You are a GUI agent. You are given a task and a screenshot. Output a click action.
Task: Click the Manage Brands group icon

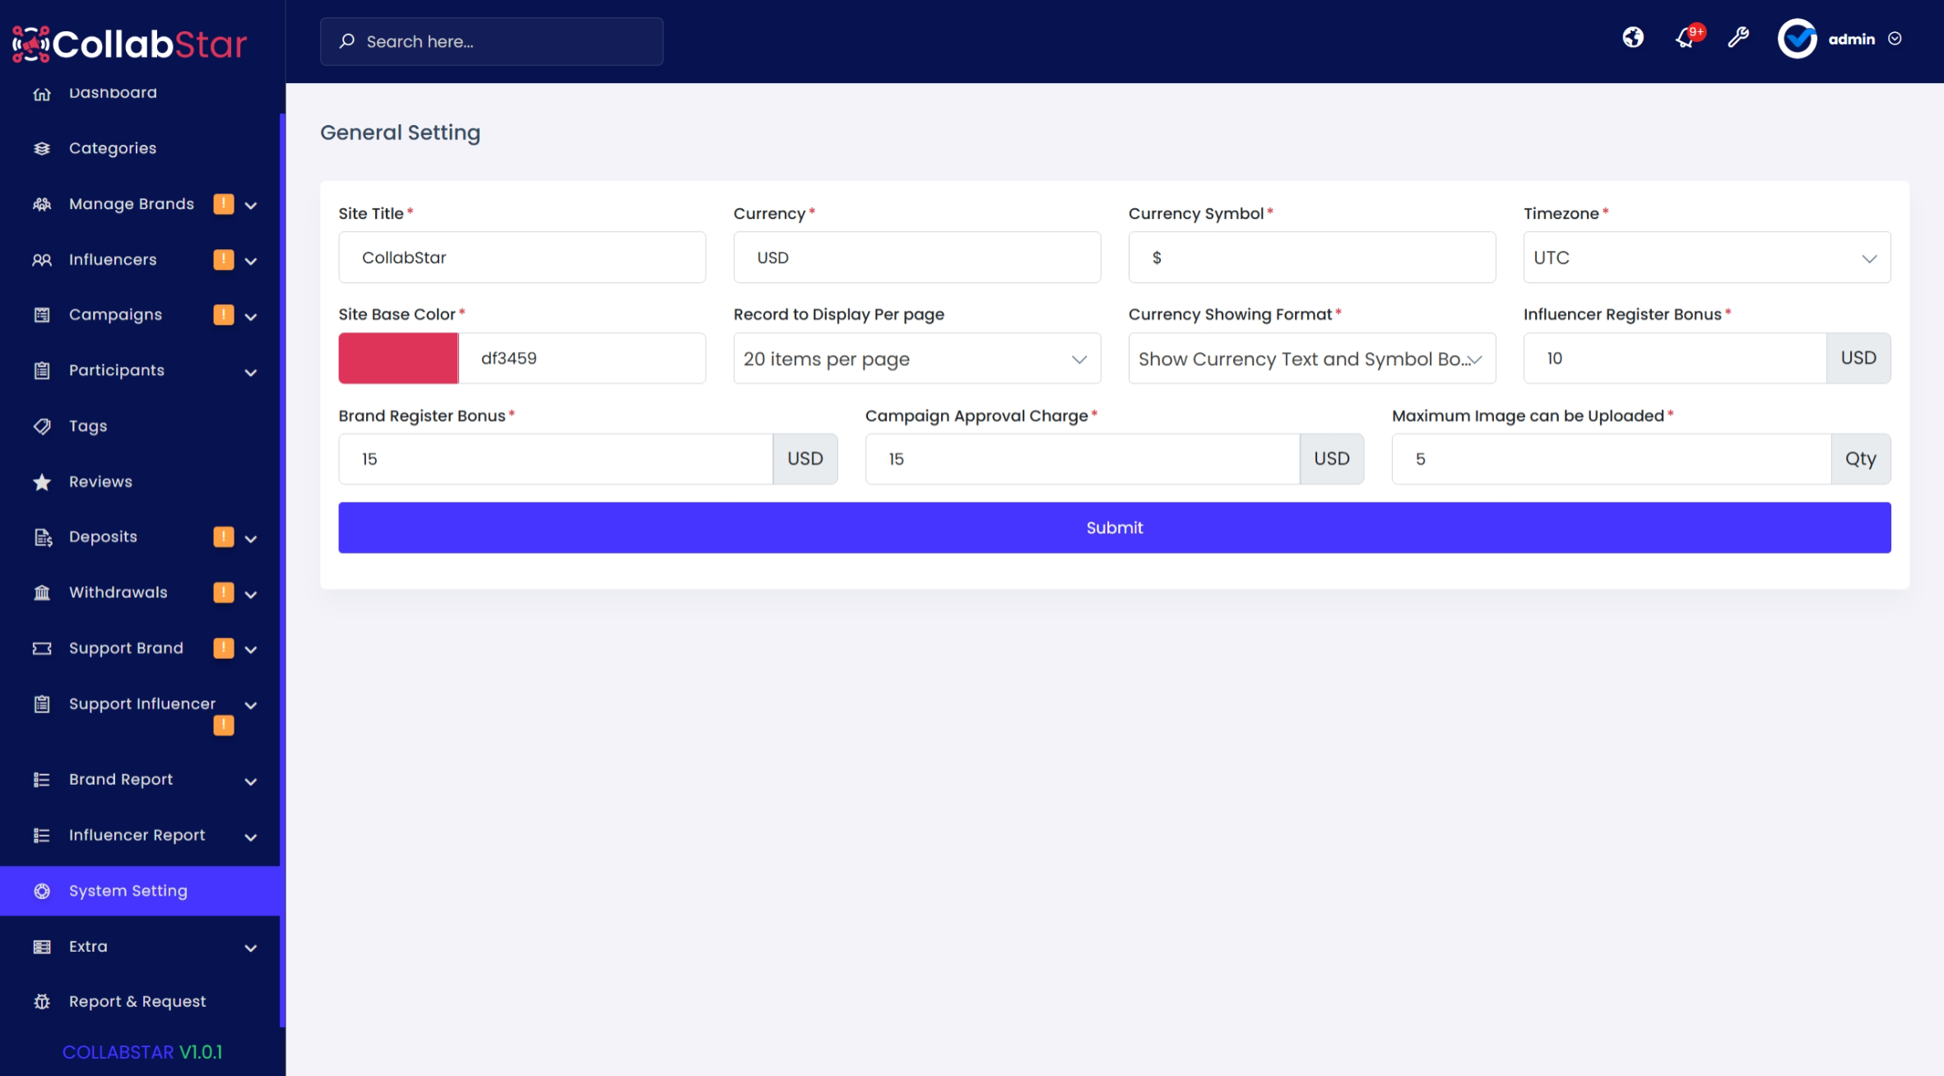coord(42,204)
